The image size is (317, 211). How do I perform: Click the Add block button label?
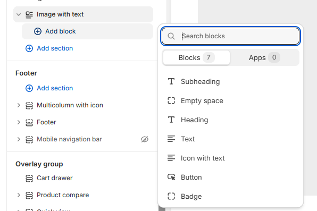[x=61, y=31]
